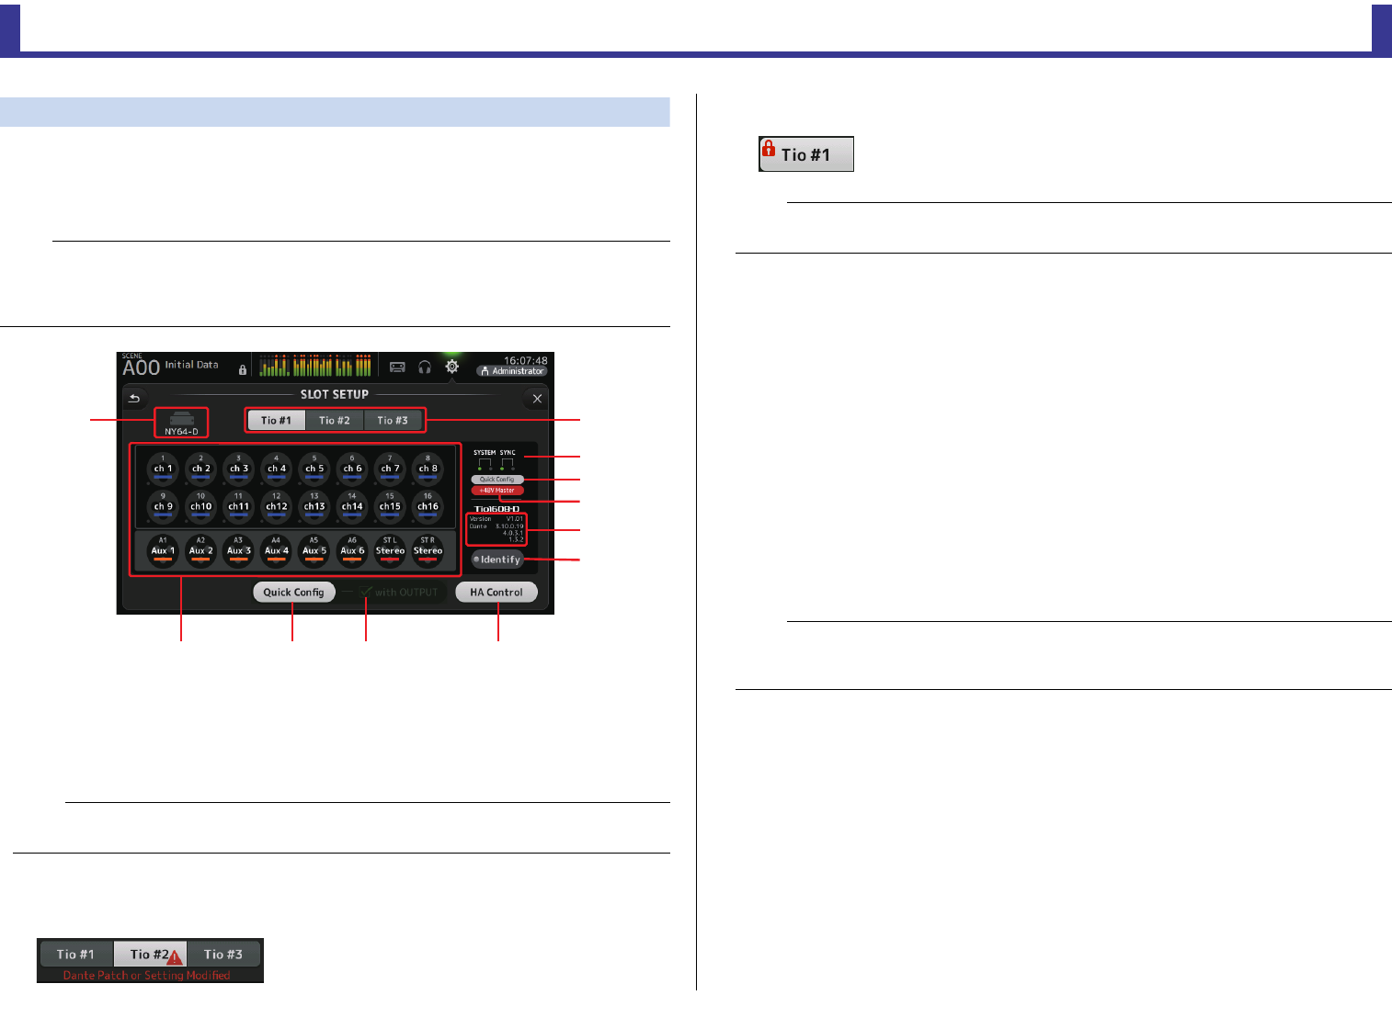Select output connector A4 Aux 4

pos(277,550)
